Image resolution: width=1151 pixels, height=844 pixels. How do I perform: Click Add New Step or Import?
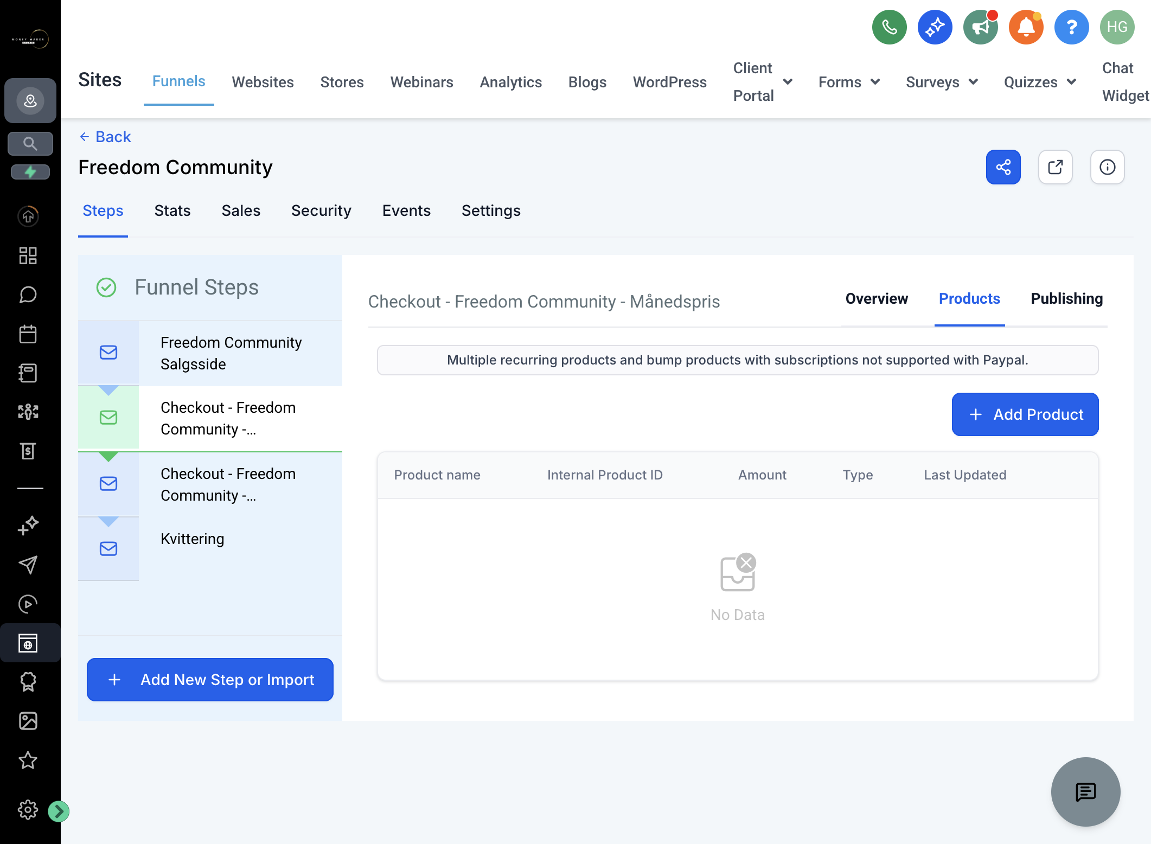click(x=210, y=680)
